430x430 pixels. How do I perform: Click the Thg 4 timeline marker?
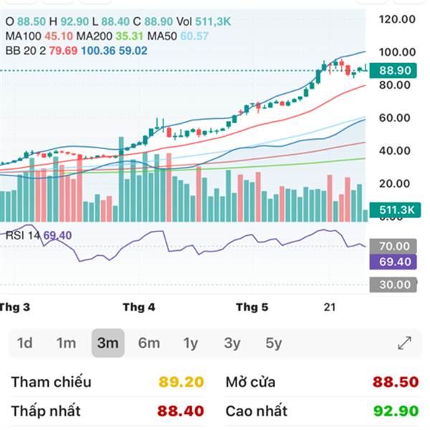pos(138,307)
